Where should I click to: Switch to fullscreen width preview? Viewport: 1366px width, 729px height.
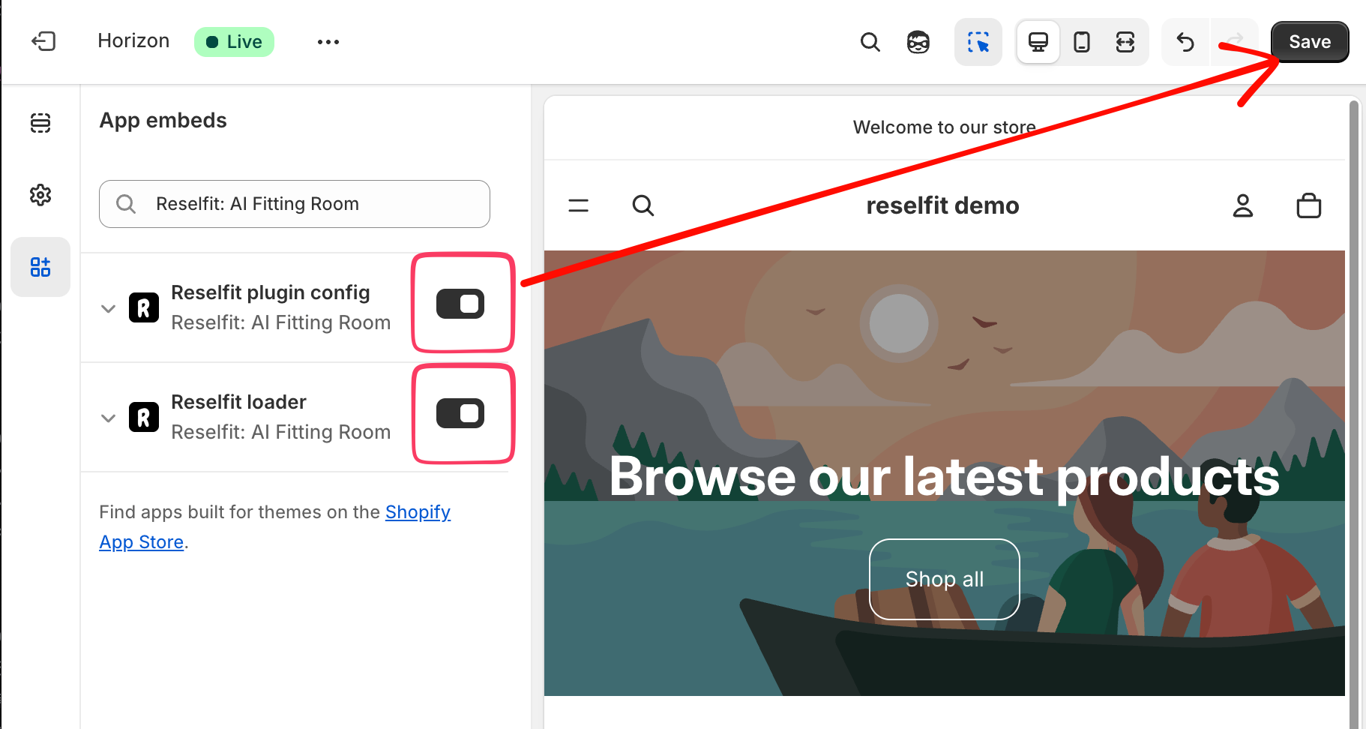point(1125,42)
